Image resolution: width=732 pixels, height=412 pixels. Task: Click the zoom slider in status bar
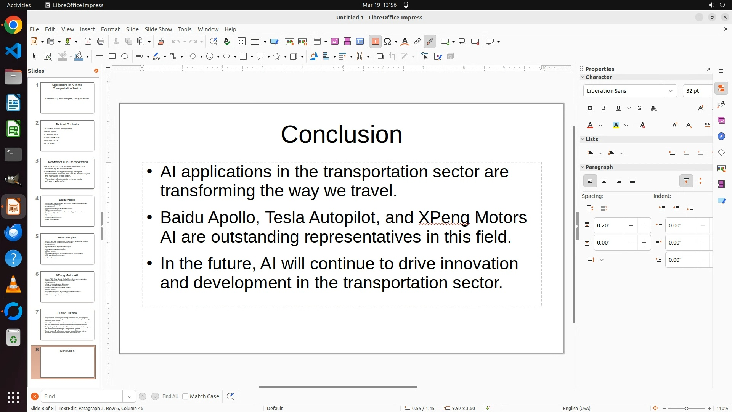click(x=686, y=409)
